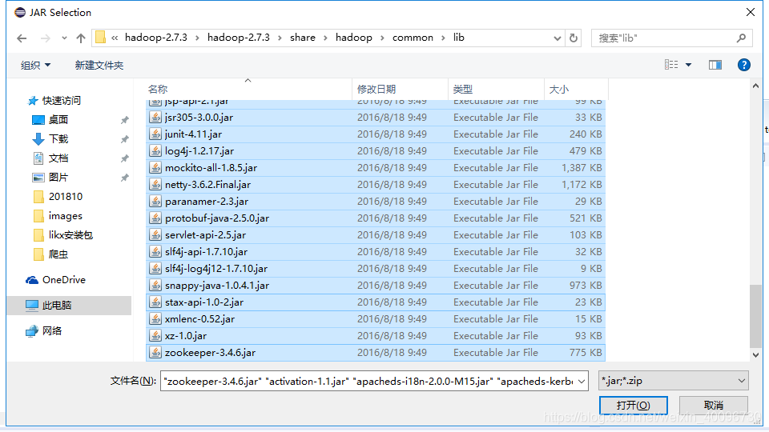The height and width of the screenshot is (432, 769).
Task: Select mockito-all-1.8.5.jar file
Action: pyautogui.click(x=376, y=167)
